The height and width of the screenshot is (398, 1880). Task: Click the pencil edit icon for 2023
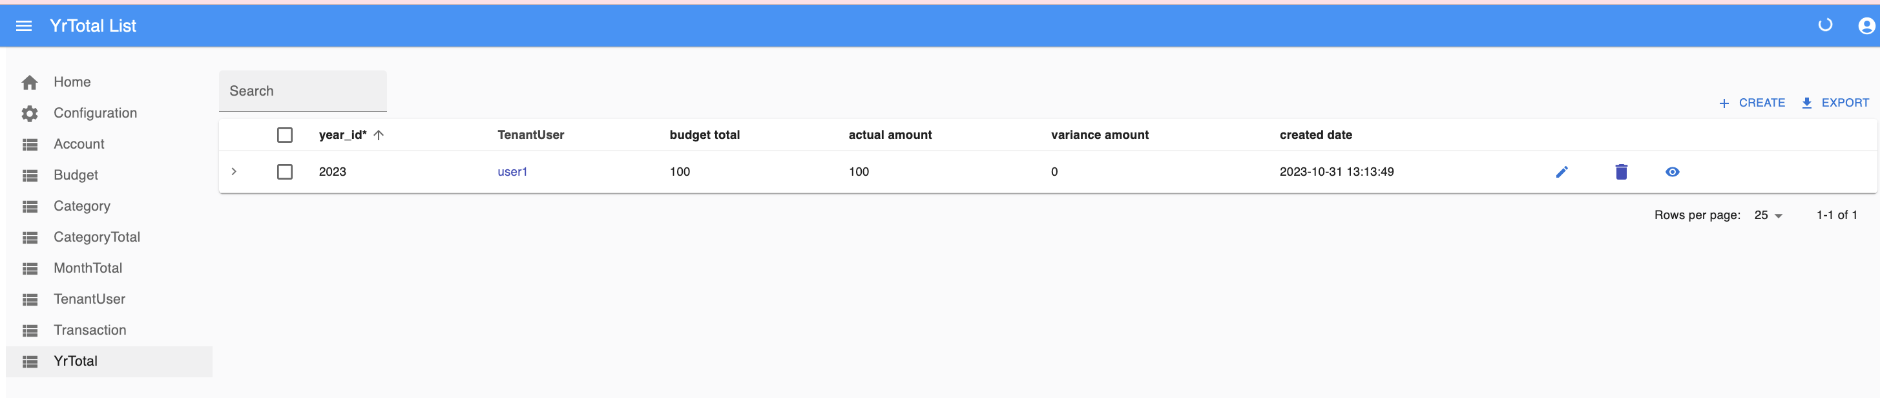pos(1561,173)
